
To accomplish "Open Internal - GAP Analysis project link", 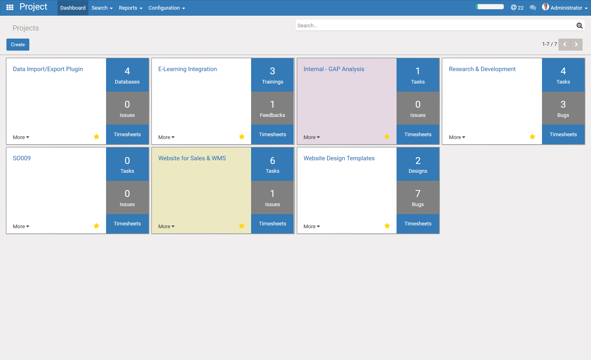I will [x=333, y=69].
